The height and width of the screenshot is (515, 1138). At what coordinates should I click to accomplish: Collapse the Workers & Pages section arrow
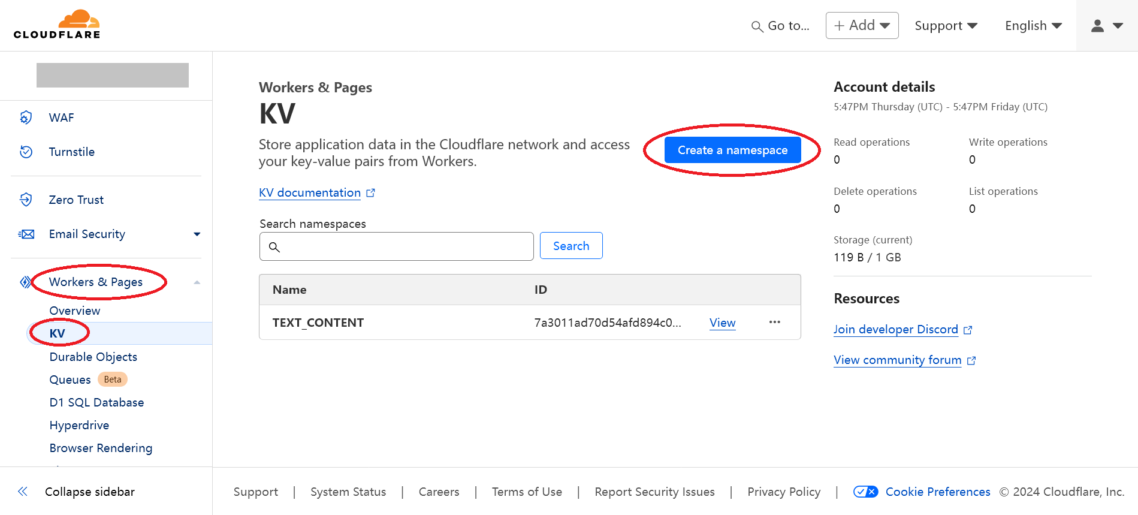[x=197, y=282]
